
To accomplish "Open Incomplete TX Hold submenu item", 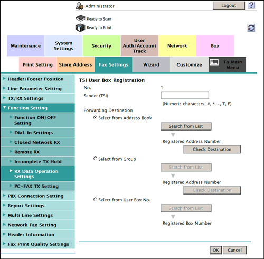I will [38, 162].
